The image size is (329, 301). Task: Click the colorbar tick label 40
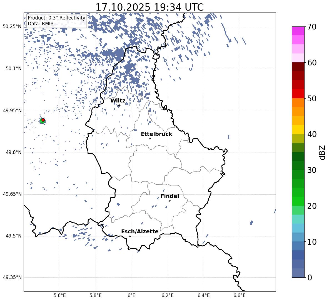point(312,134)
